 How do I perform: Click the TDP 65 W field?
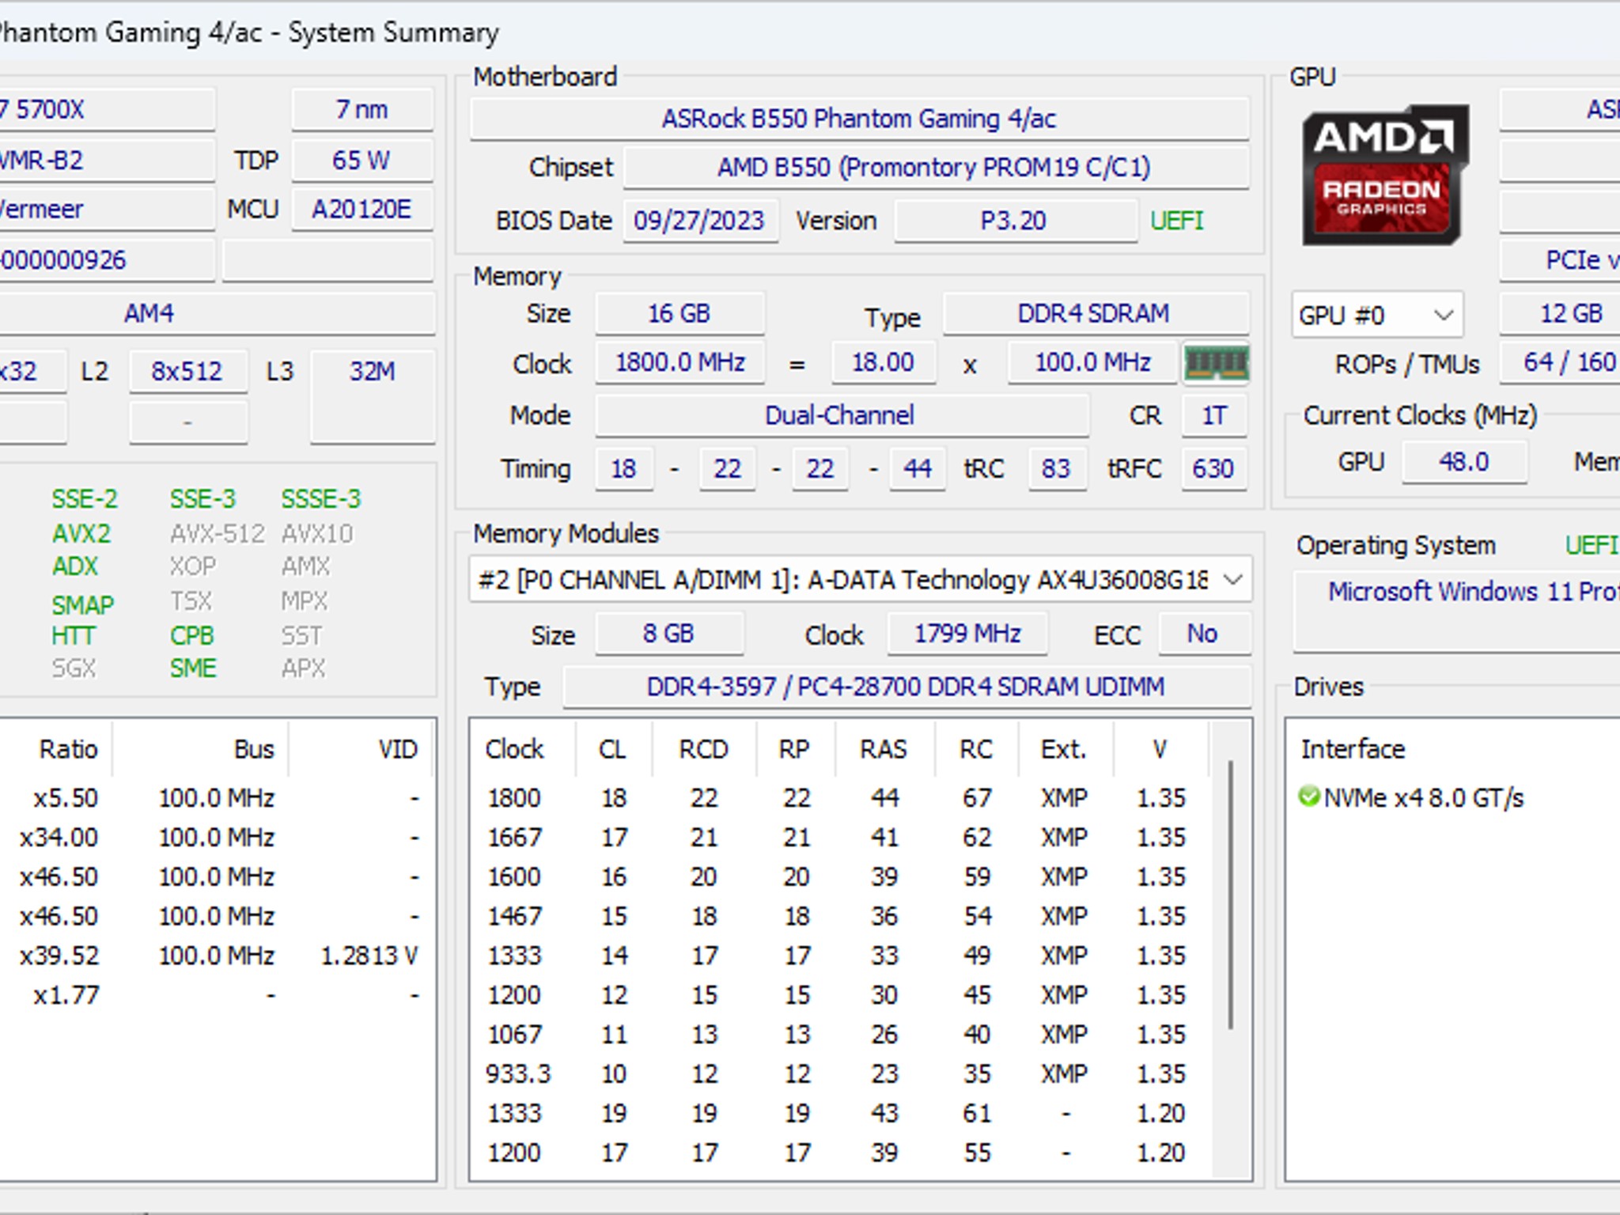[x=362, y=160]
